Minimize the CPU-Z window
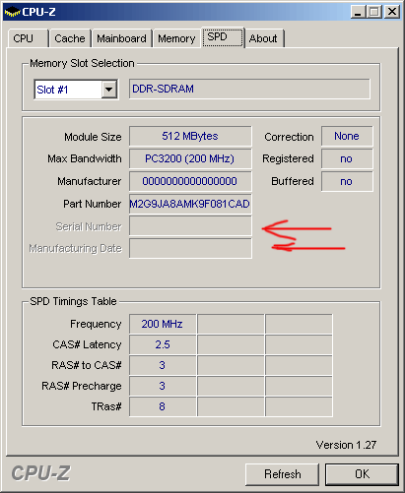405x493 pixels. point(358,12)
